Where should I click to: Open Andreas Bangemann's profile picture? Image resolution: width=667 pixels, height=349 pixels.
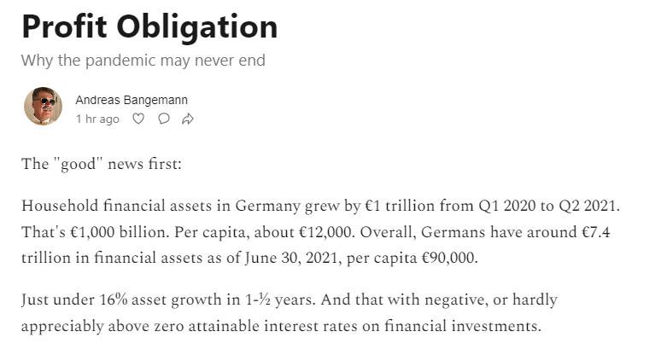tap(43, 107)
